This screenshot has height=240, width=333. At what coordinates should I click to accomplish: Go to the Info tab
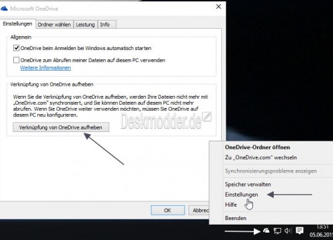click(107, 25)
